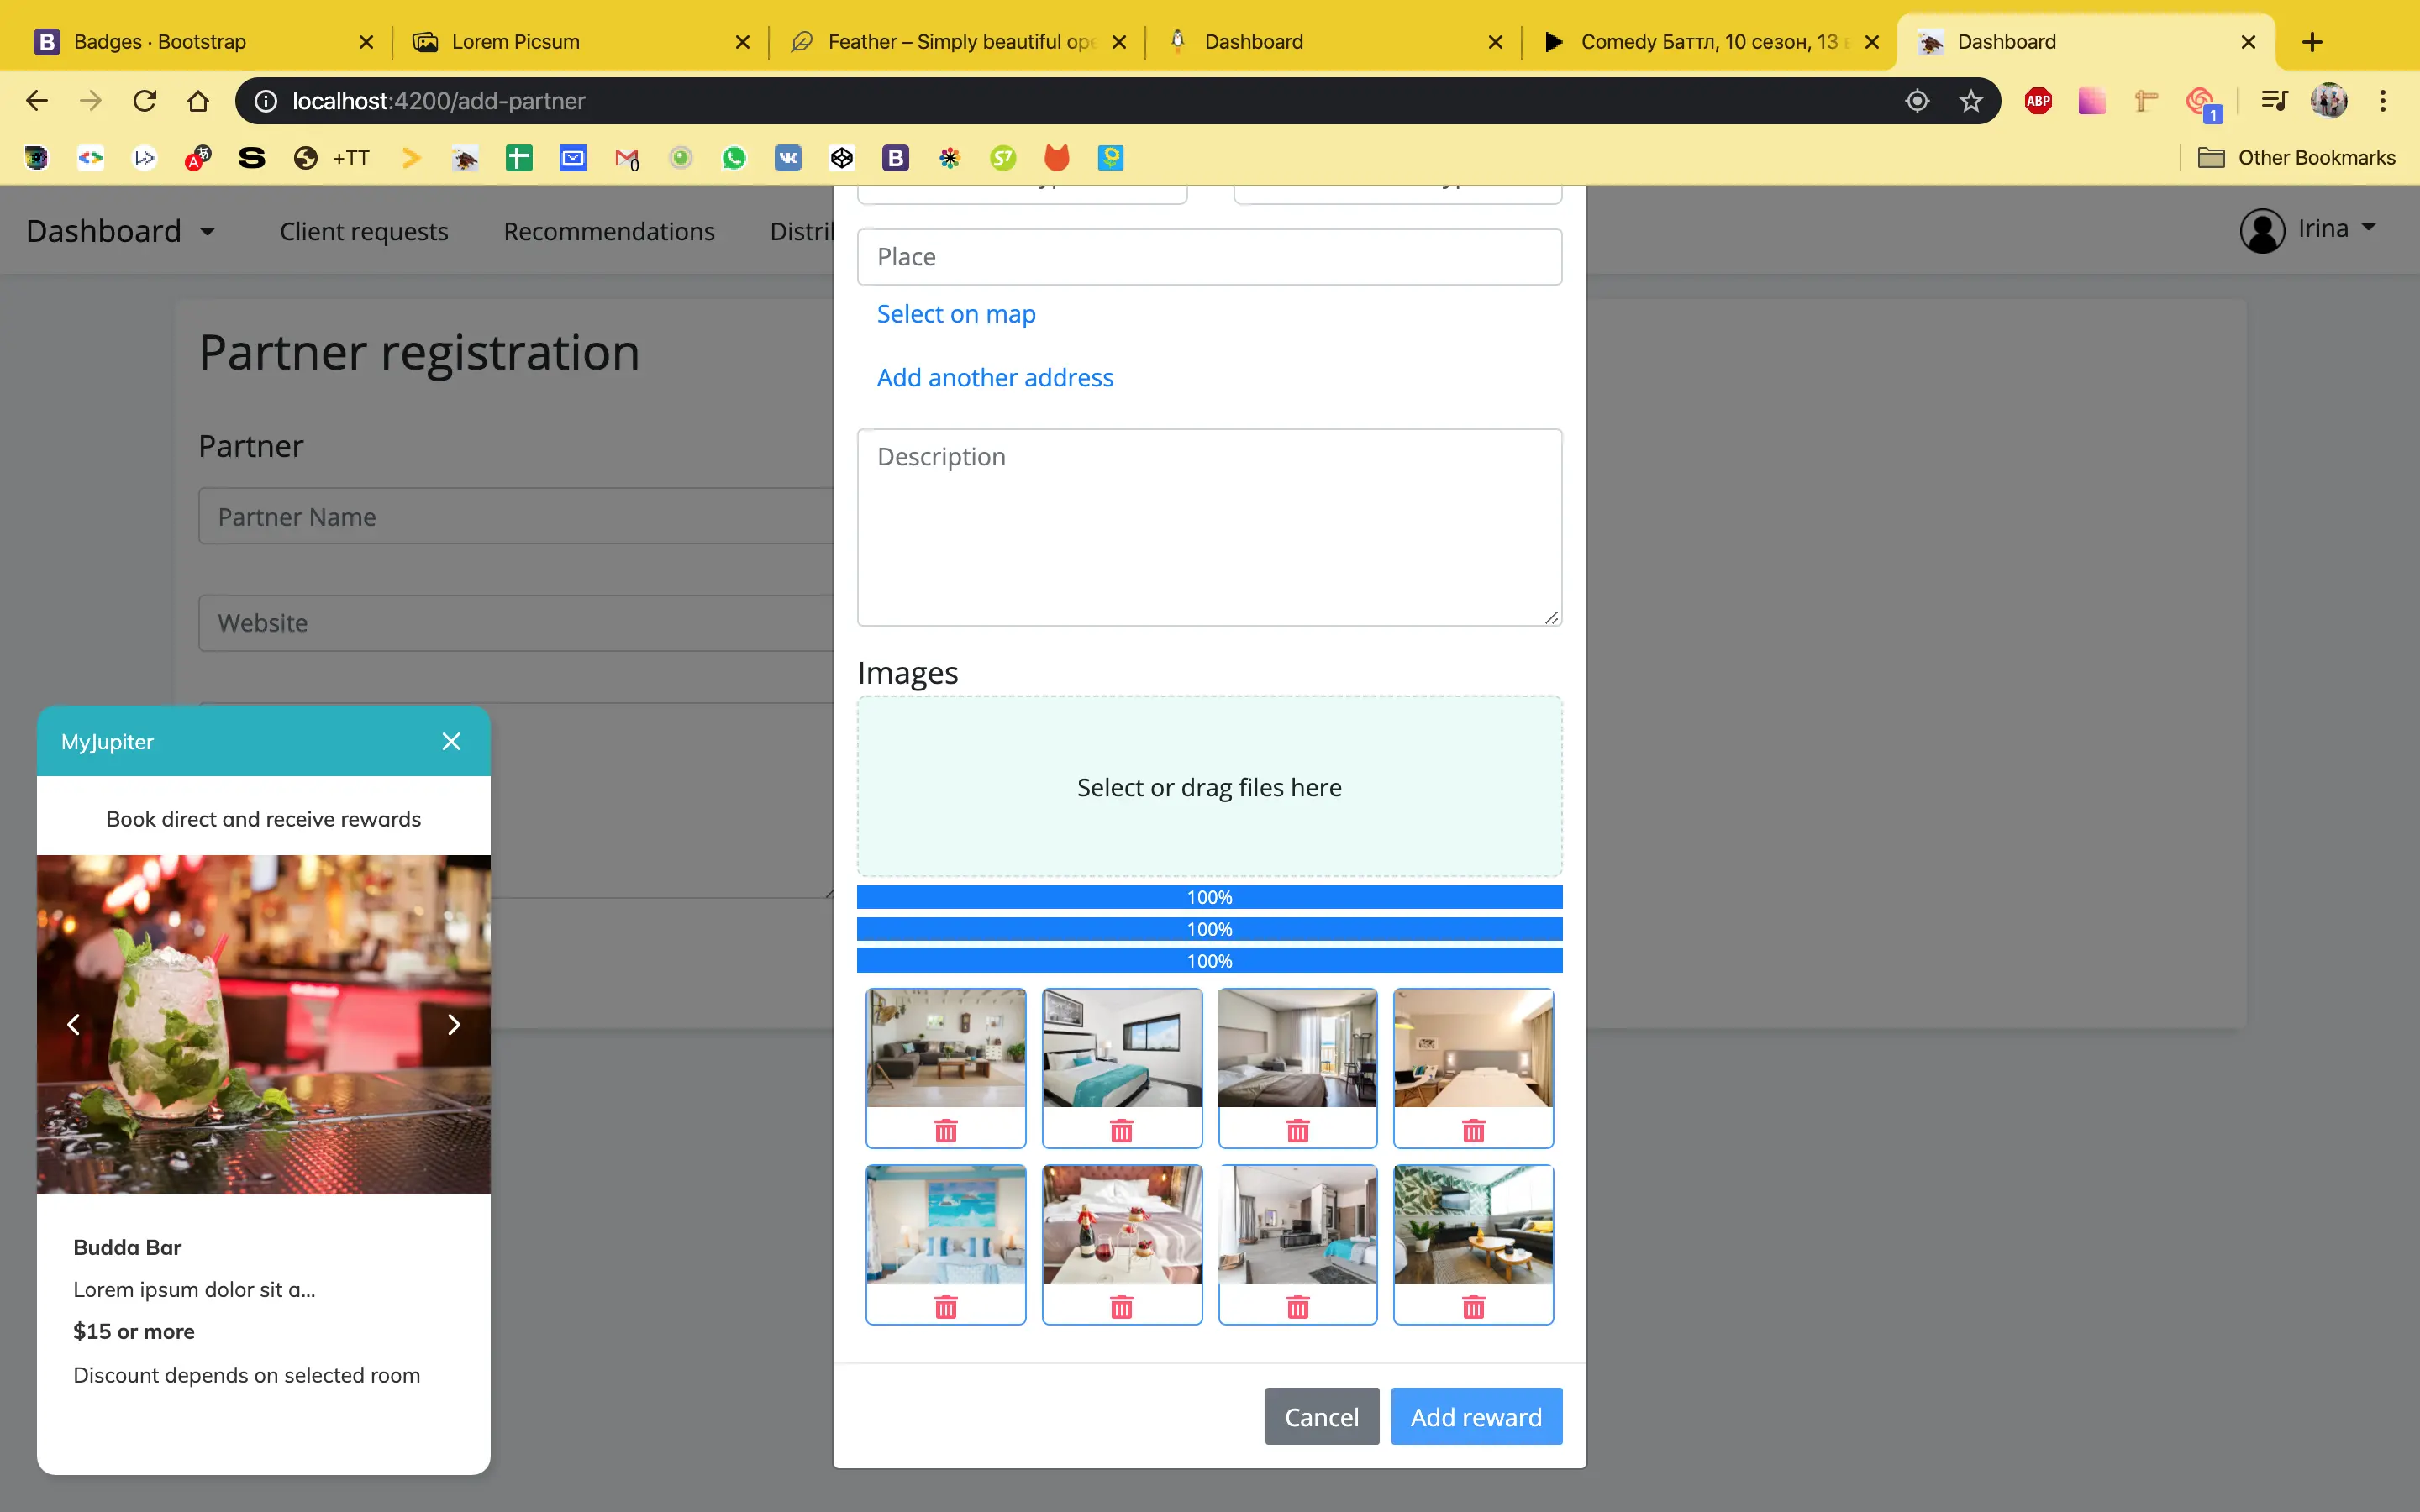Screen dimensions: 2420x1512
Task: Click the delete icon on sixth room image
Action: tap(1122, 1305)
